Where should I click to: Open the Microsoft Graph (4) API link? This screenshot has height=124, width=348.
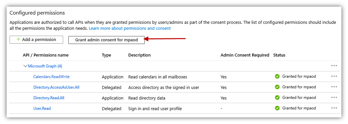pyautogui.click(x=45, y=66)
